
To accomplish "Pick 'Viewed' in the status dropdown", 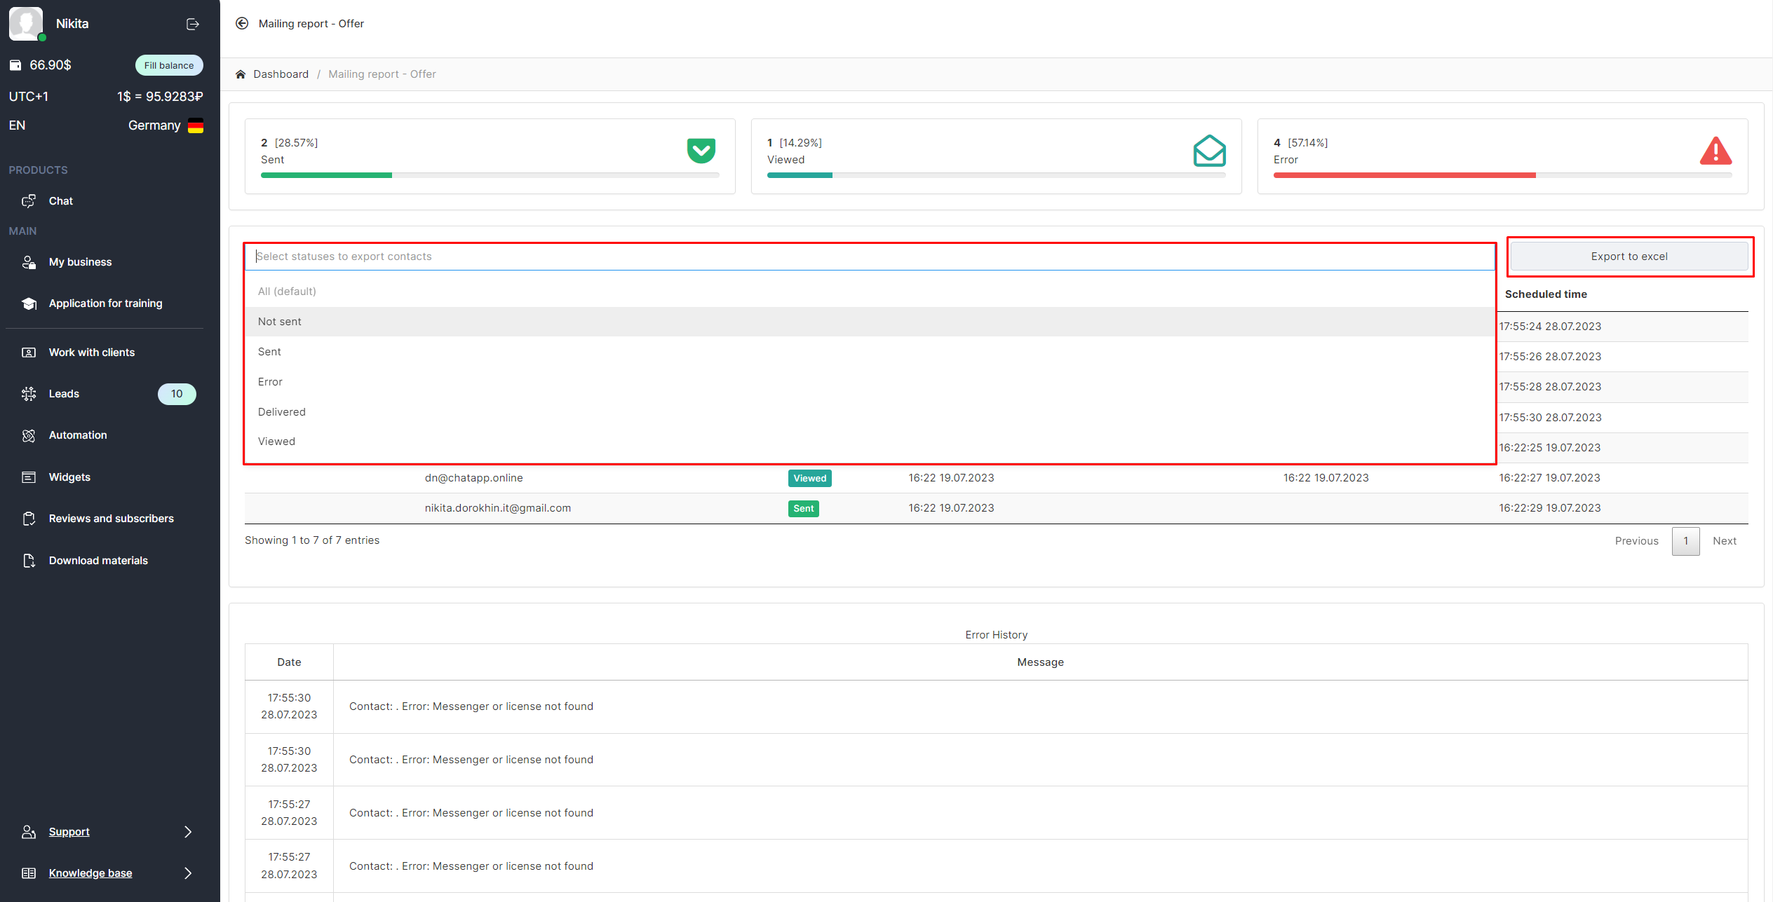I will pyautogui.click(x=277, y=442).
